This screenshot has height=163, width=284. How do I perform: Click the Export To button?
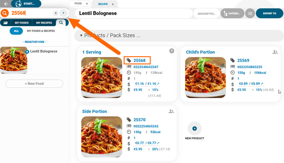click(x=269, y=13)
